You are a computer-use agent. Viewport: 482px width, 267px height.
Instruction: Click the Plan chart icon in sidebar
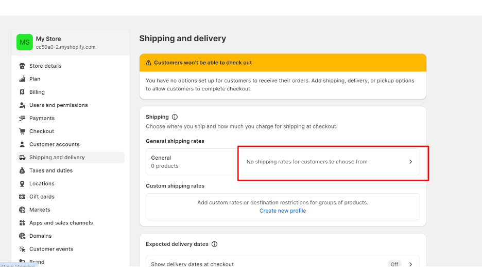point(22,79)
